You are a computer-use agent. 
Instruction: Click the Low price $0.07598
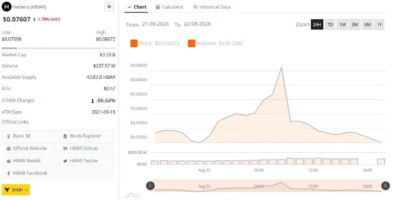(x=11, y=39)
